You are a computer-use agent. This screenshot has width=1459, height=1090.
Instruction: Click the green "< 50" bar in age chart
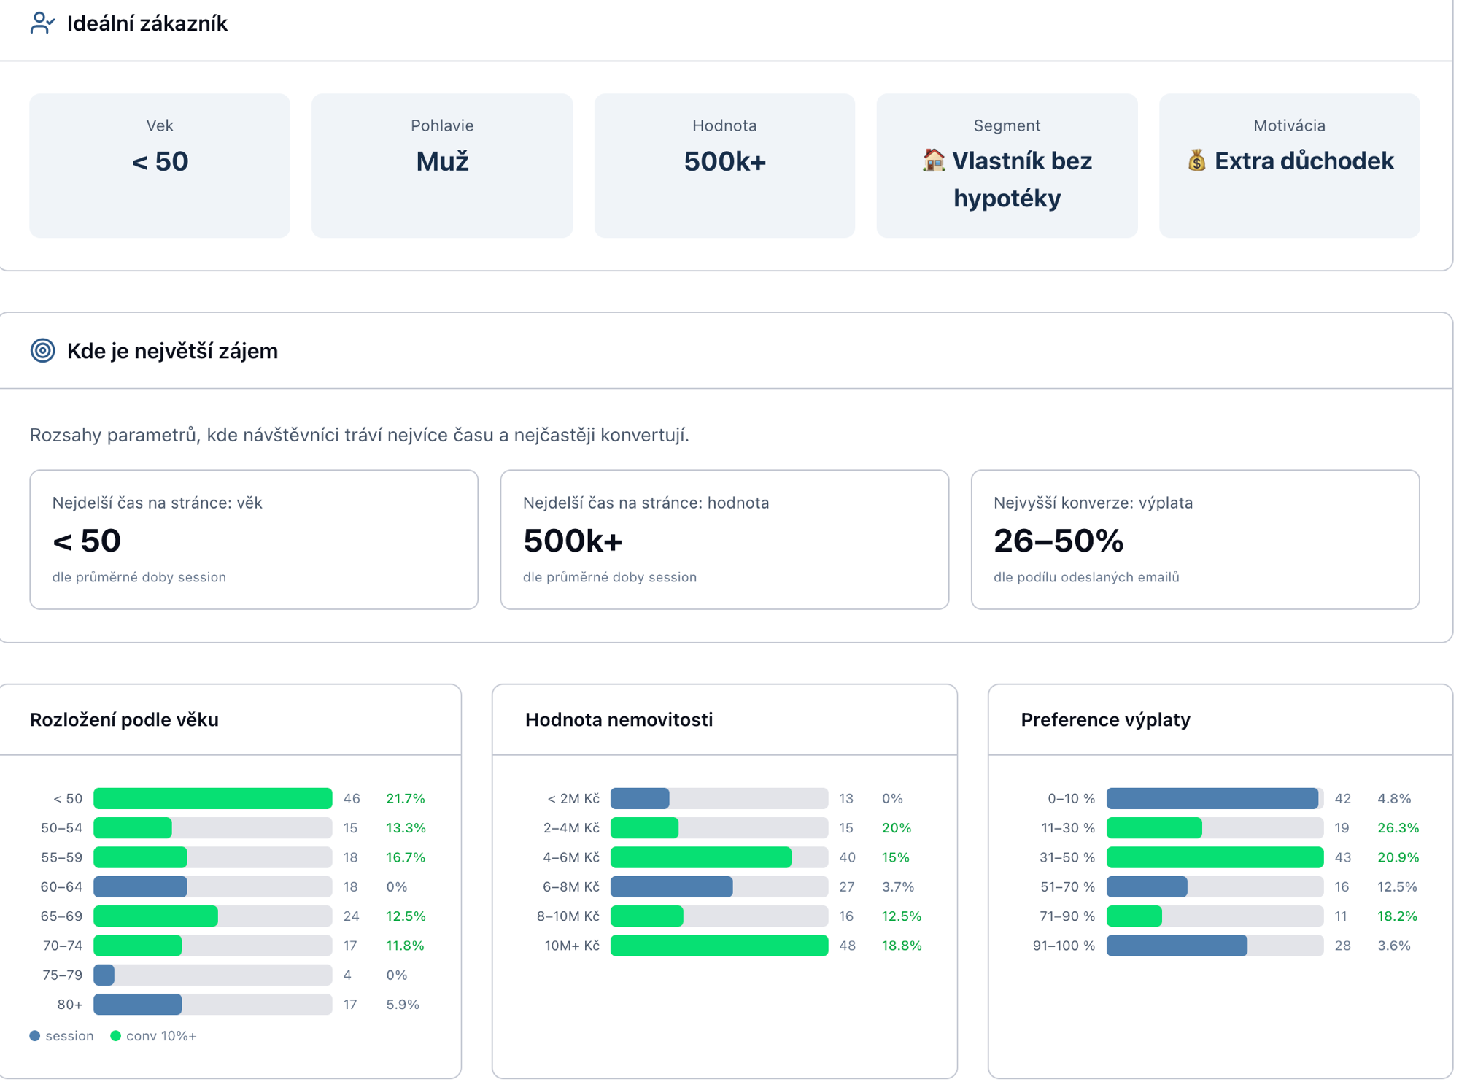click(212, 798)
